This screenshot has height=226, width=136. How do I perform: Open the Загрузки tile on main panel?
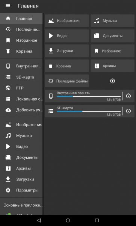pyautogui.click(x=67, y=51)
